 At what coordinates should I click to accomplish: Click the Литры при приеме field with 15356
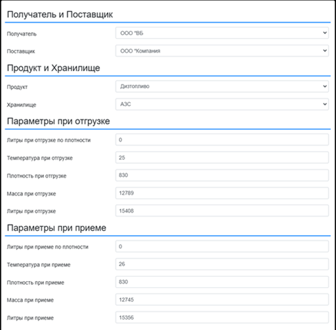point(222,317)
